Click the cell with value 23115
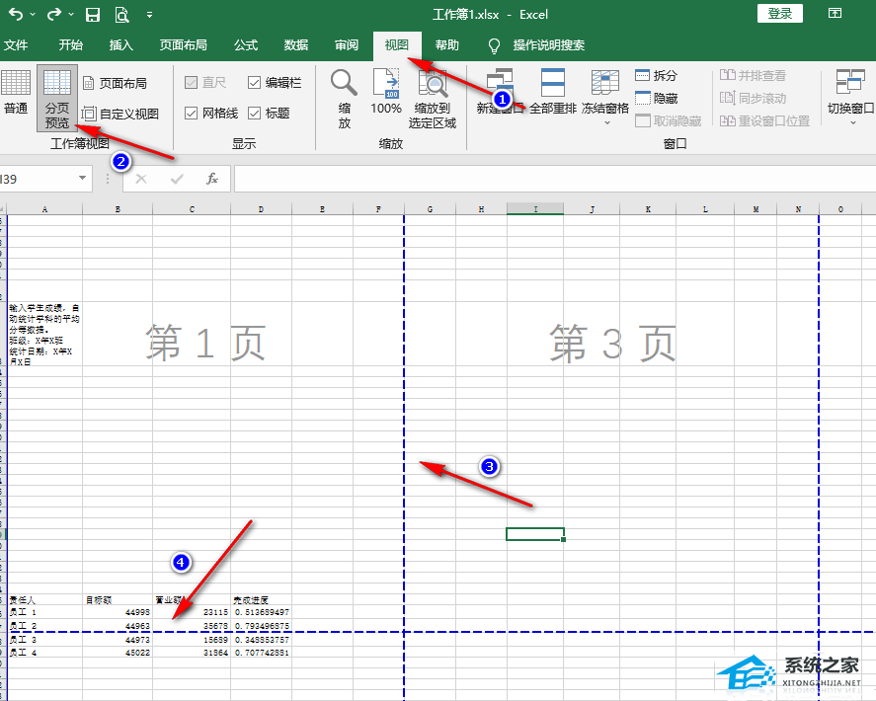The width and height of the screenshot is (876, 701). click(192, 613)
